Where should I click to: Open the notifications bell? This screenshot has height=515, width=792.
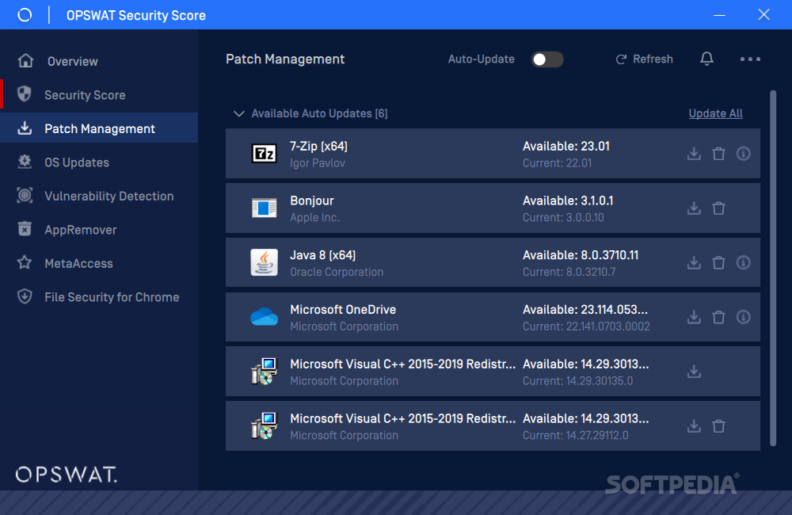point(706,59)
